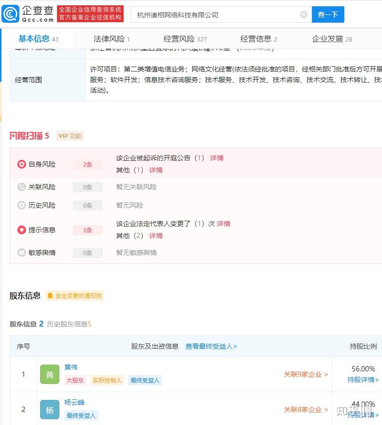Open the 基本信息 tab
This screenshot has width=382, height=425.
point(38,39)
